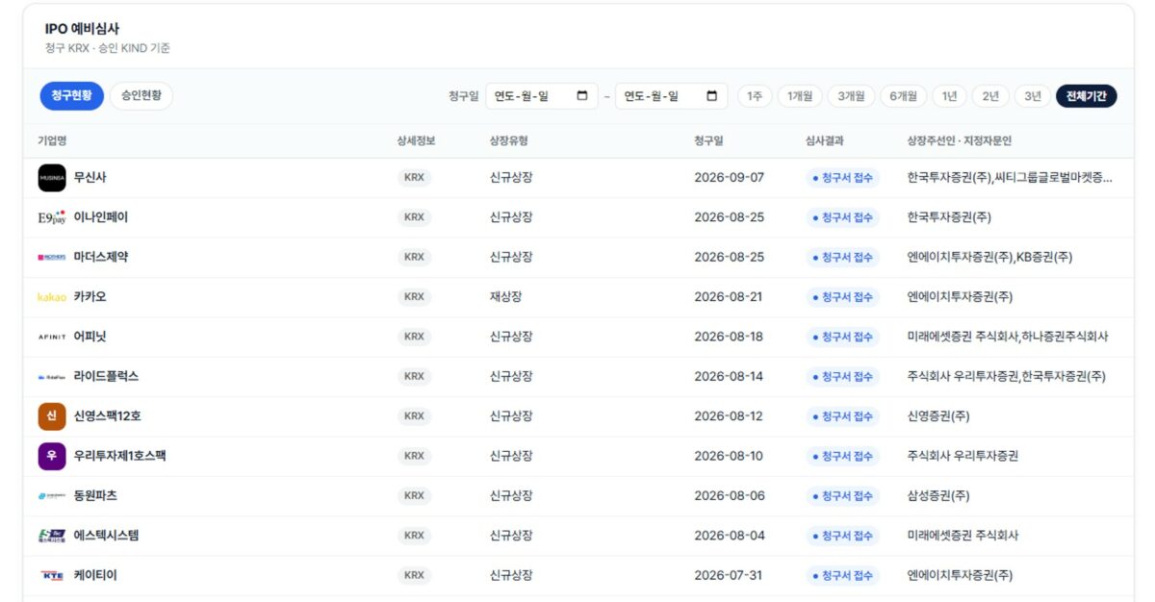Click KRX badge in 어피닛 row

point(414,337)
